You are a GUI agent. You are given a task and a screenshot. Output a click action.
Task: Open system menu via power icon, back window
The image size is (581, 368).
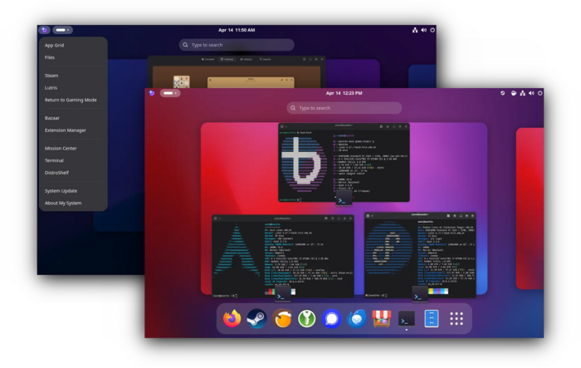432,30
